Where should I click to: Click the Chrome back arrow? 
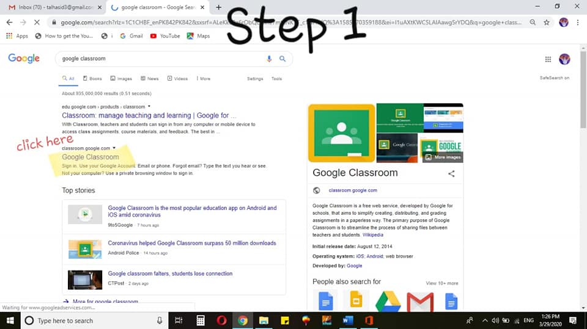coord(9,23)
